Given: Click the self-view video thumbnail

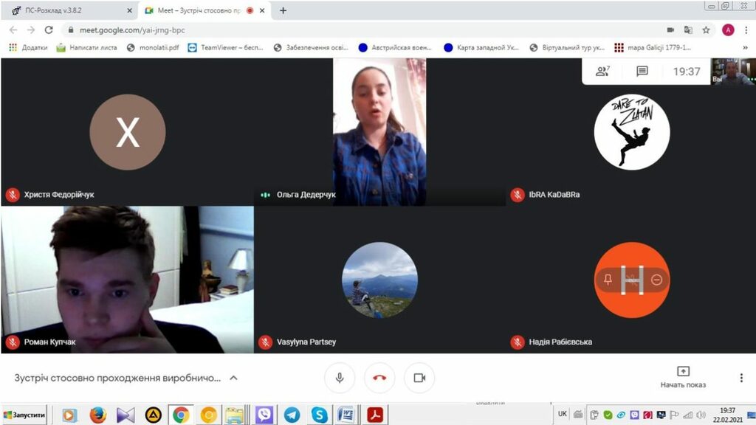Looking at the screenshot, I should (732, 72).
